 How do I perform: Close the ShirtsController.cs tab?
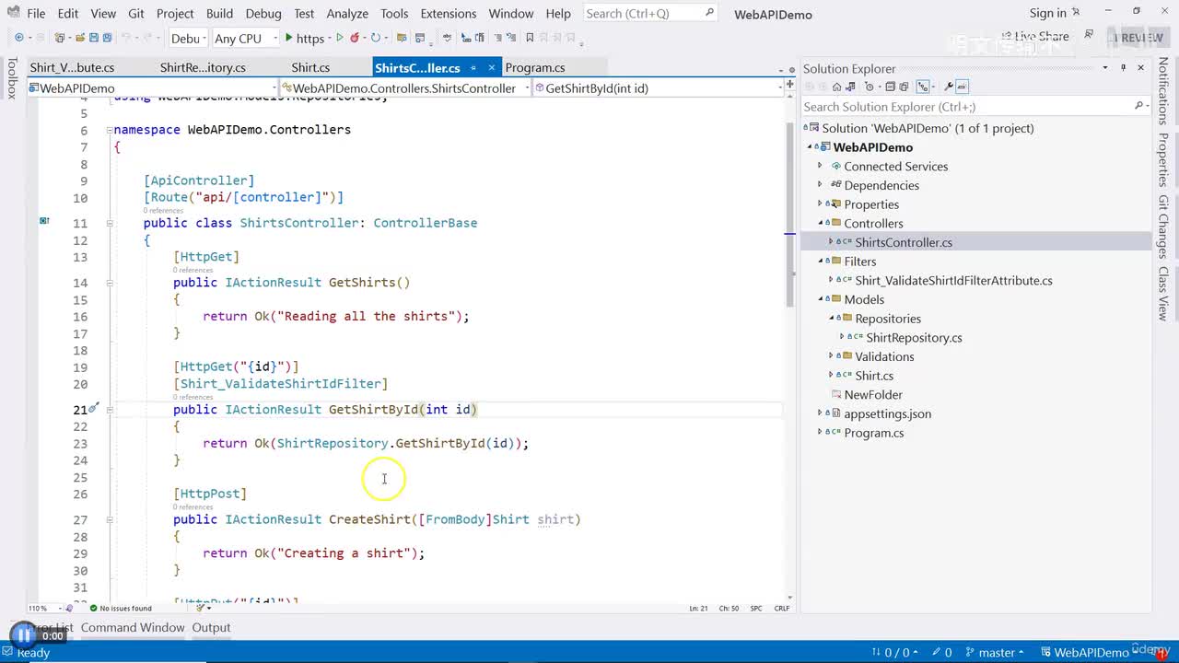tap(493, 68)
